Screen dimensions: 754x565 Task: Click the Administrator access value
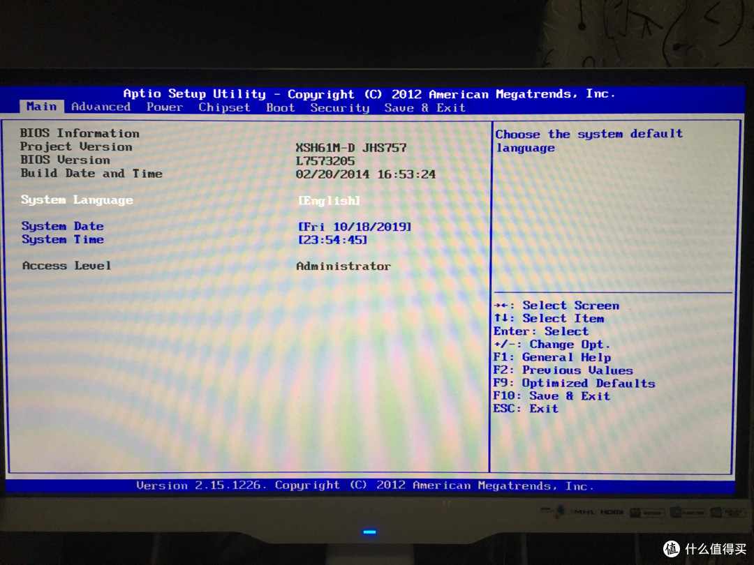tap(343, 266)
